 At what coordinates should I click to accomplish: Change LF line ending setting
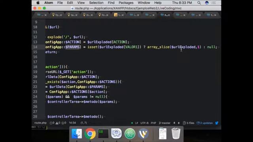tap(136, 123)
